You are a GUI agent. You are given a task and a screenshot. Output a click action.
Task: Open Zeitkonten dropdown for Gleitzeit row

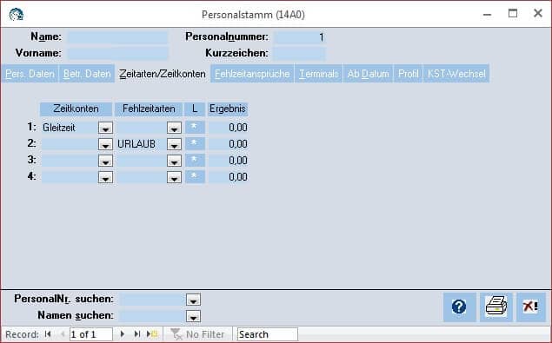tap(105, 128)
